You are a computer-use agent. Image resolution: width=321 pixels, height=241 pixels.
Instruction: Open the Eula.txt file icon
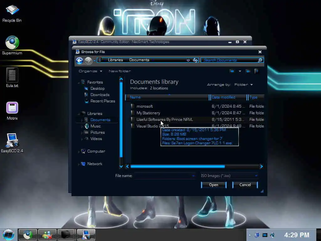[x=12, y=78]
